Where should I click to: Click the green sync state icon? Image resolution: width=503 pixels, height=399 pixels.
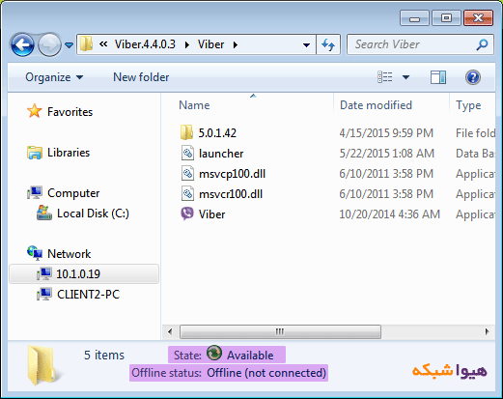pos(214,353)
